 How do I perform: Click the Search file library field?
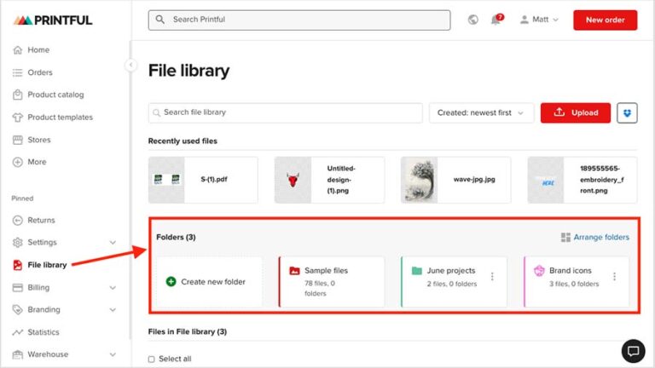click(286, 112)
